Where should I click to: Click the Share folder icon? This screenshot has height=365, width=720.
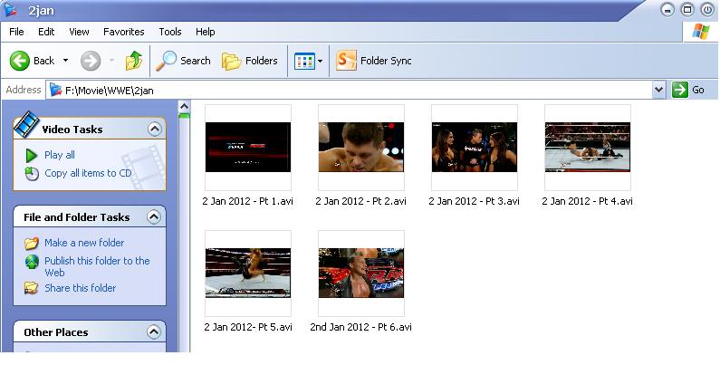31,288
